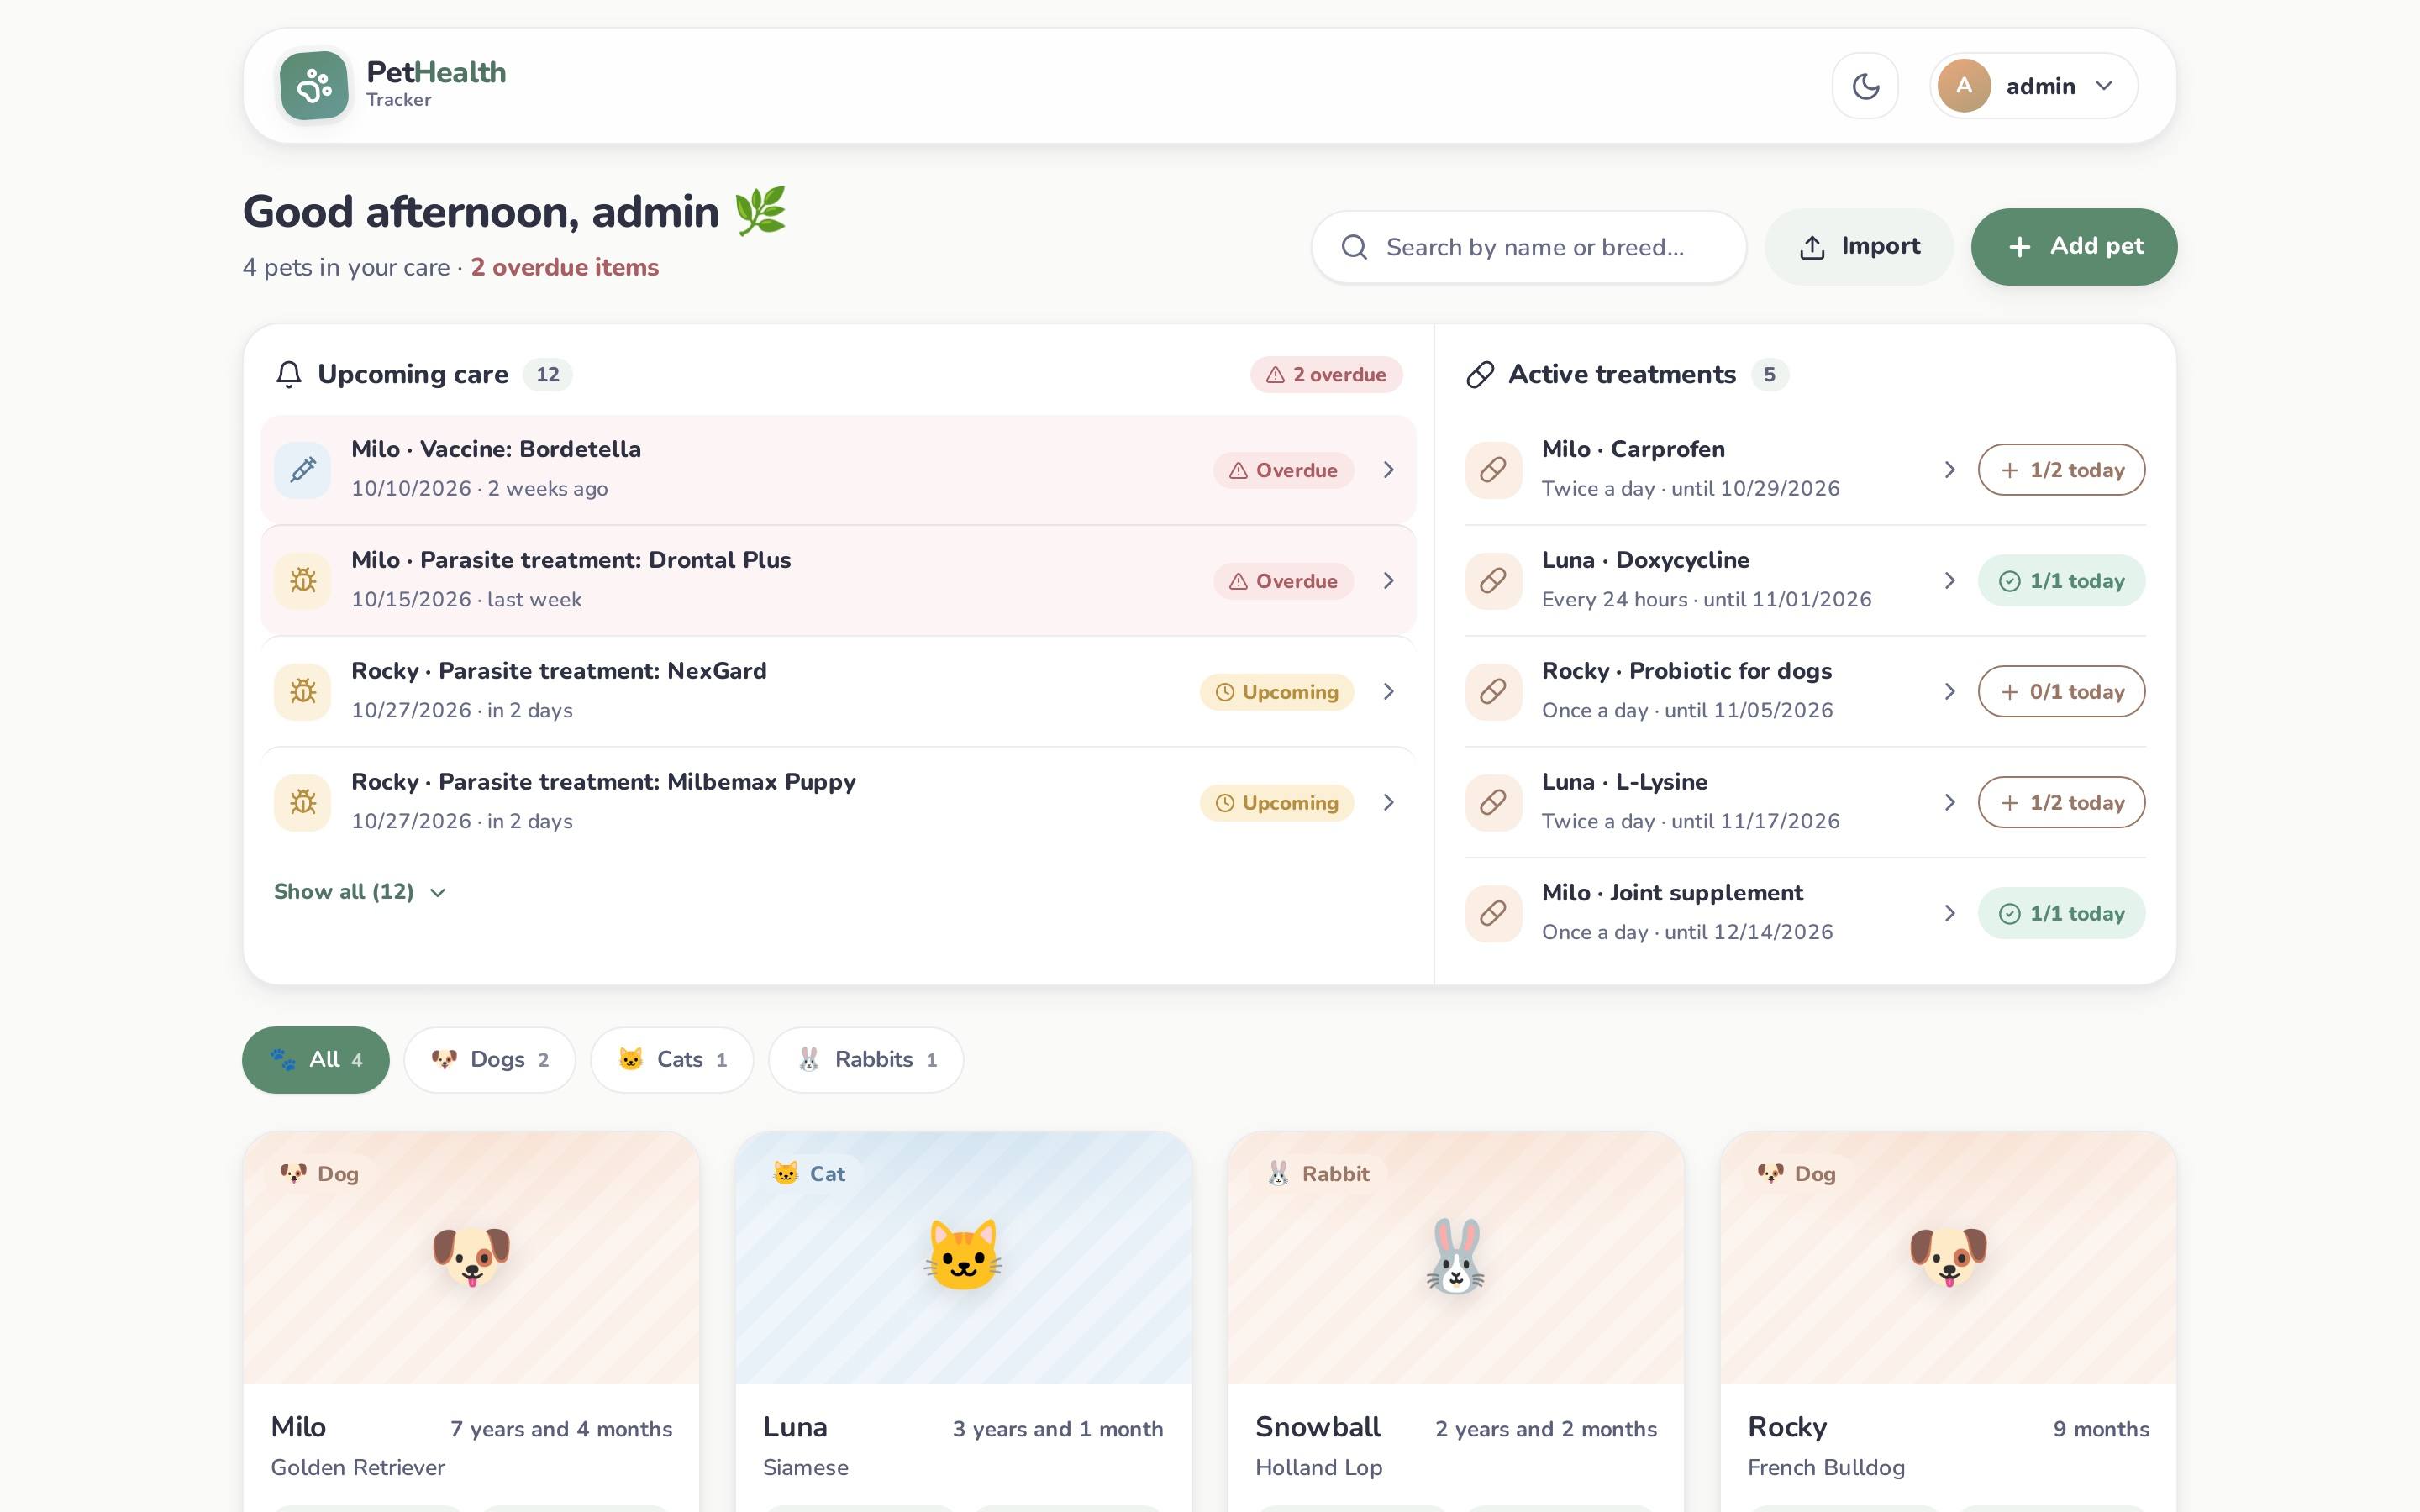
Task: Click the Rocky pet name
Action: [1787, 1427]
